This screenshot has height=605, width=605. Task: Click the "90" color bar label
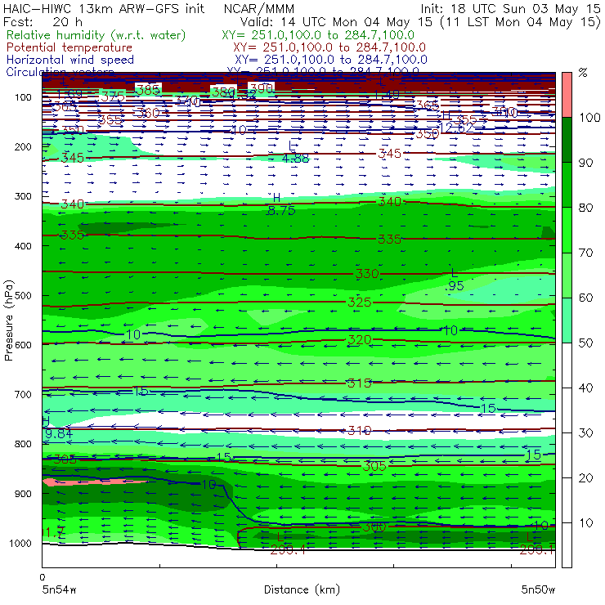pos(585,163)
